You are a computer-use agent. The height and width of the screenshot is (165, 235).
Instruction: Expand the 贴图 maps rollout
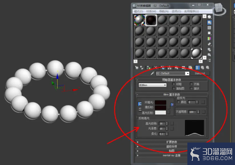(x=171, y=151)
